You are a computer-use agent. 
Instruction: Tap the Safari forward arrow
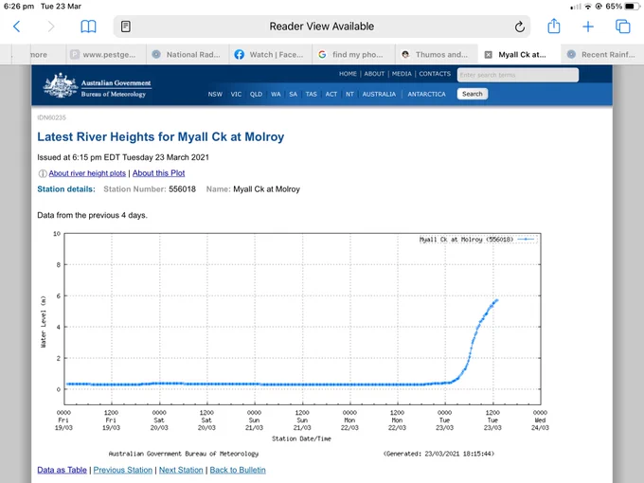pos(51,27)
